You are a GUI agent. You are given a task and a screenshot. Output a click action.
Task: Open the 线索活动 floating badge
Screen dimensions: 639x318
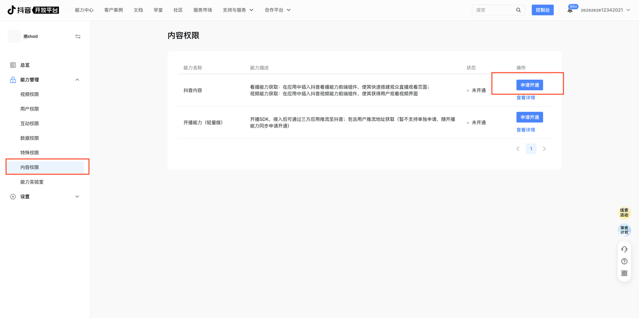click(624, 212)
